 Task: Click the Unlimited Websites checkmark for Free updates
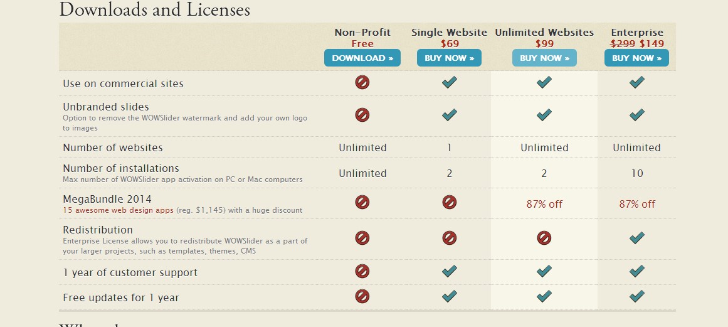click(x=544, y=296)
